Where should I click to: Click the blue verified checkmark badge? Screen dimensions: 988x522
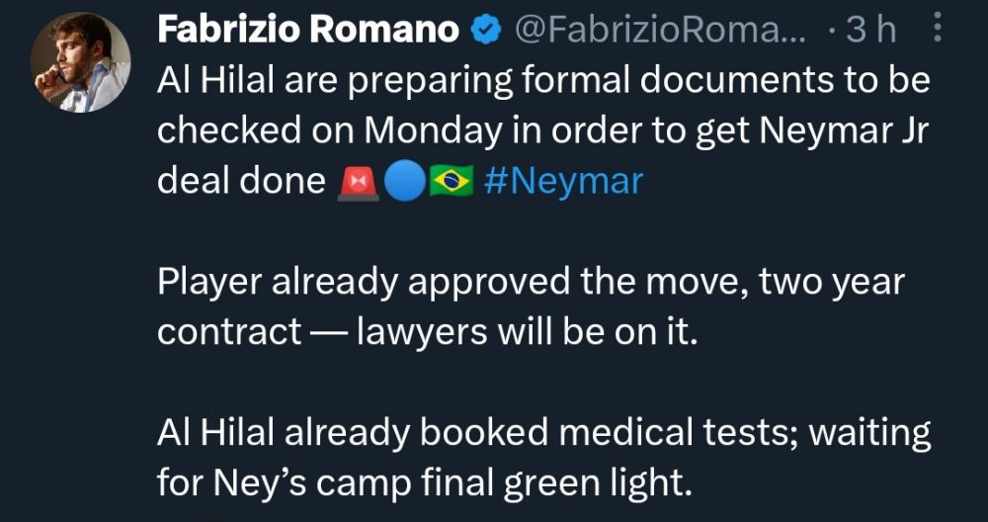point(486,31)
